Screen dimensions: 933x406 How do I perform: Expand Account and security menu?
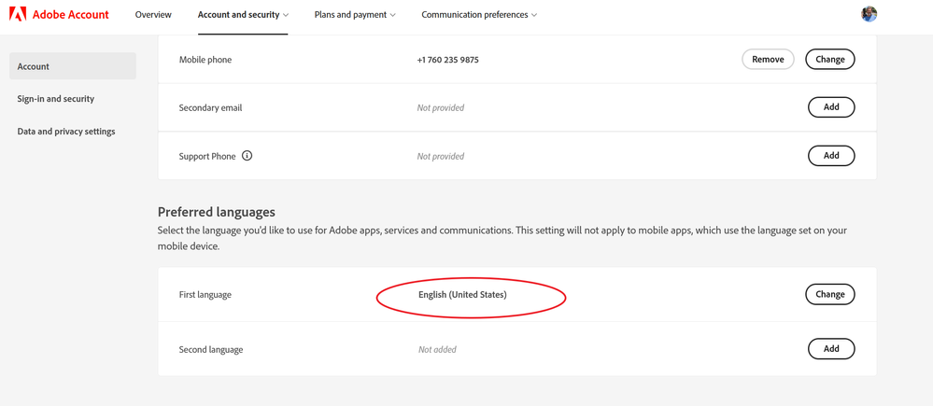(x=243, y=15)
